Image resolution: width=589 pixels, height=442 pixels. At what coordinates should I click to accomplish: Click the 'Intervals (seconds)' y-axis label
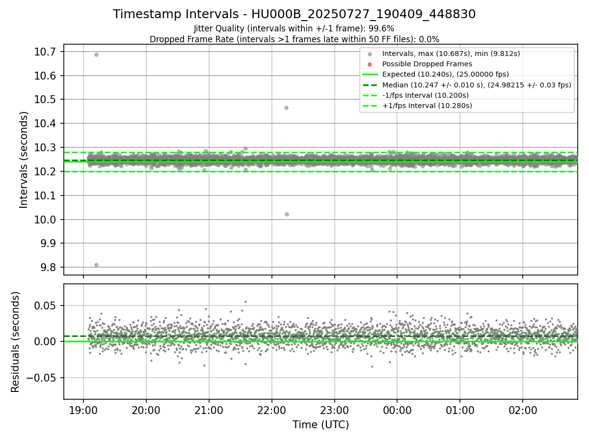click(x=24, y=159)
